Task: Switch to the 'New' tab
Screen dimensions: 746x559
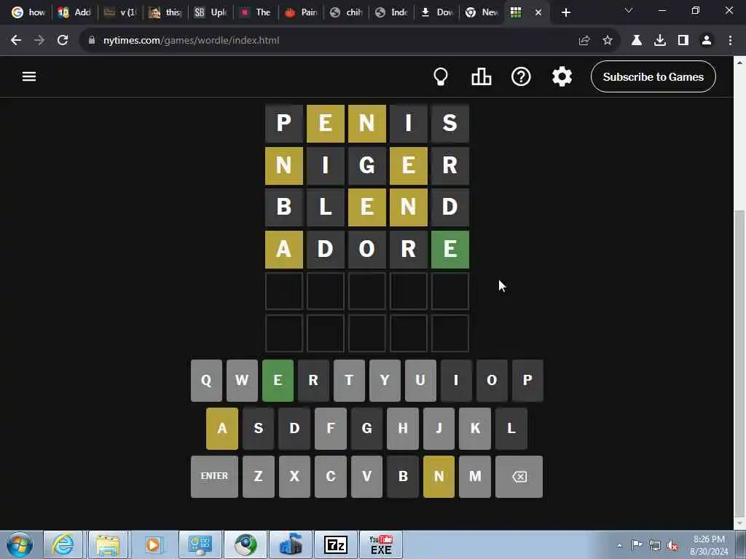Action: [482, 12]
